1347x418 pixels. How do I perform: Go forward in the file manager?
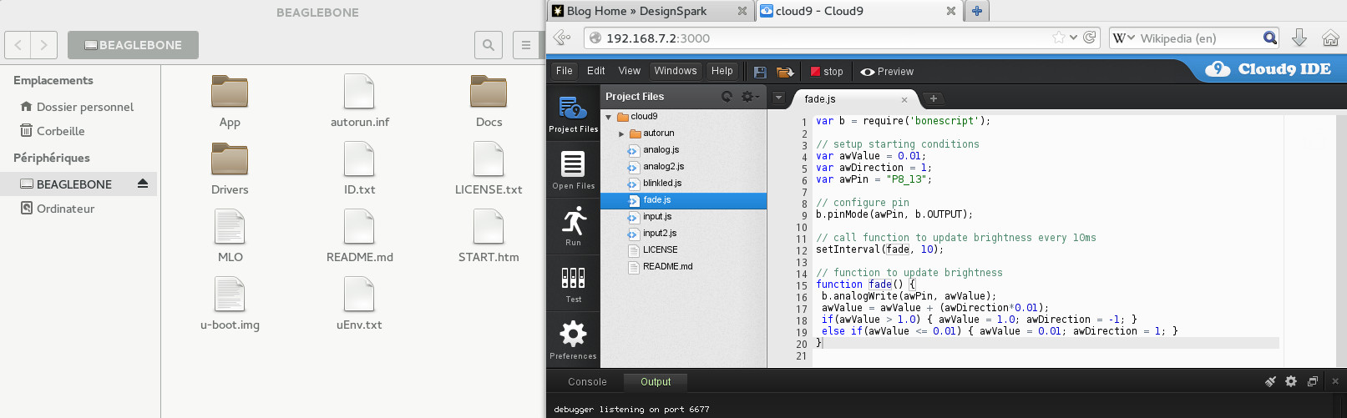point(44,45)
